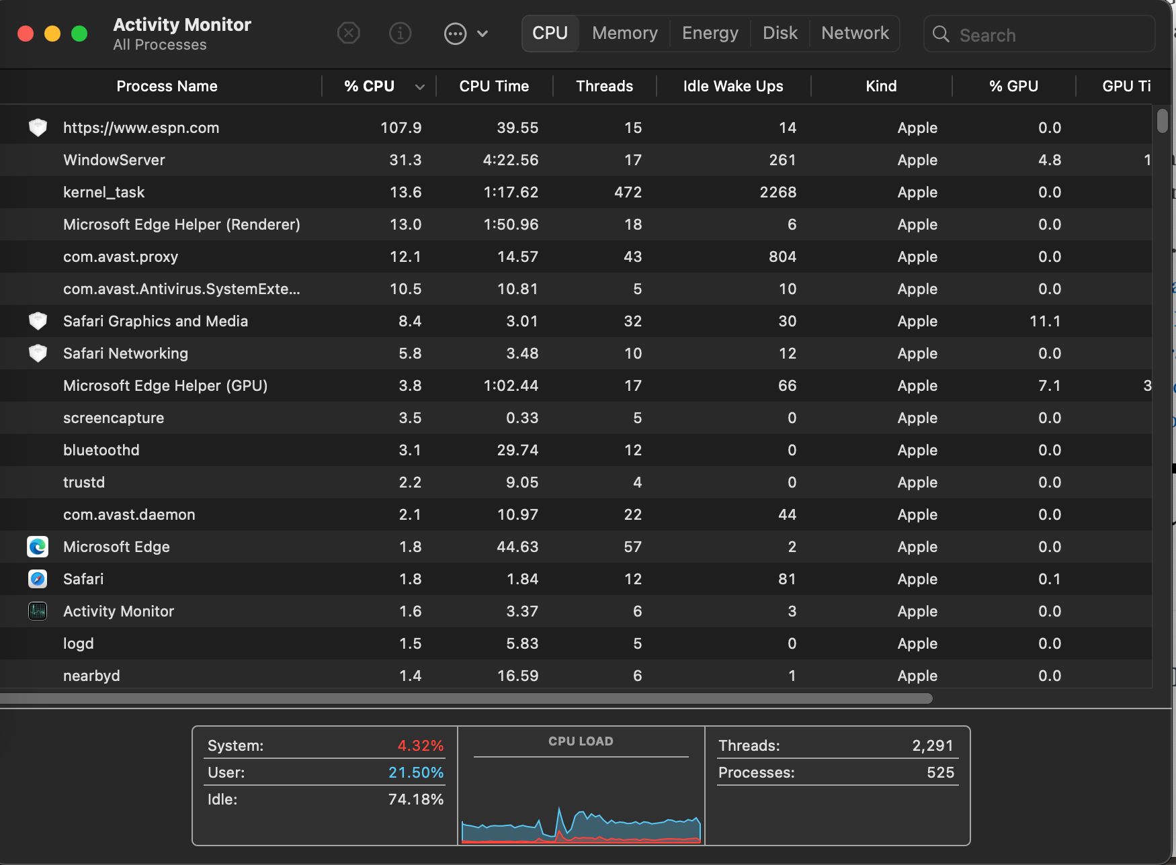The width and height of the screenshot is (1176, 865).
Task: Click the green zoom window button
Action: click(79, 34)
